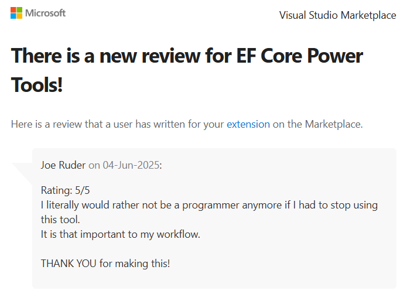
Task: Click the Microsoft wordmark text
Action: click(46, 13)
